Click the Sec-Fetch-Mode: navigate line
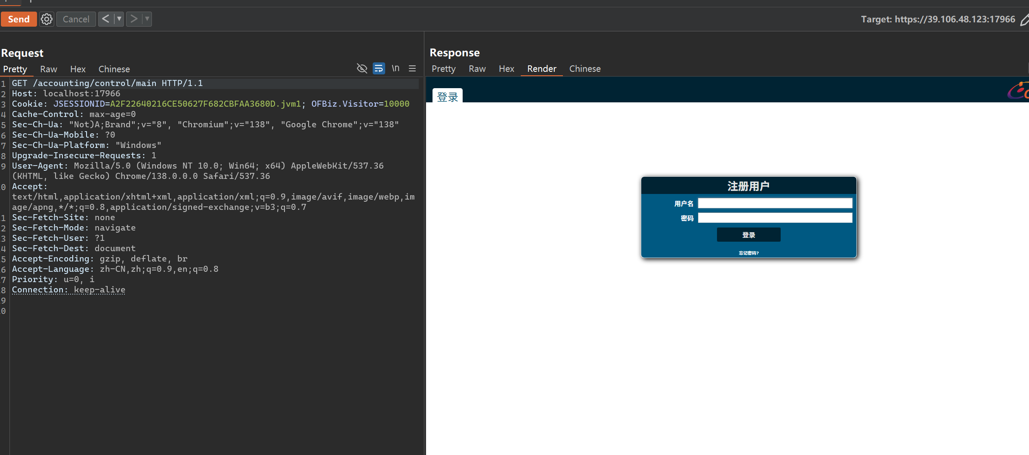This screenshot has height=455, width=1029. click(x=74, y=227)
